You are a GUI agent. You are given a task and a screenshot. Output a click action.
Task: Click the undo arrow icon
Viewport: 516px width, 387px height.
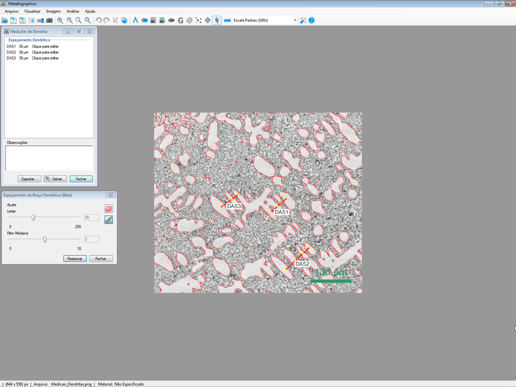point(99,20)
